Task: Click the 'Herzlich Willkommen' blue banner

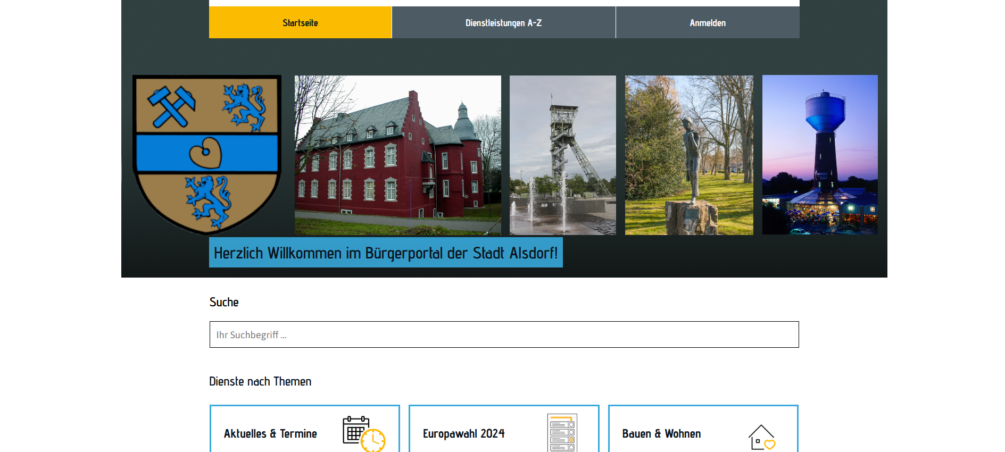Action: [x=386, y=253]
